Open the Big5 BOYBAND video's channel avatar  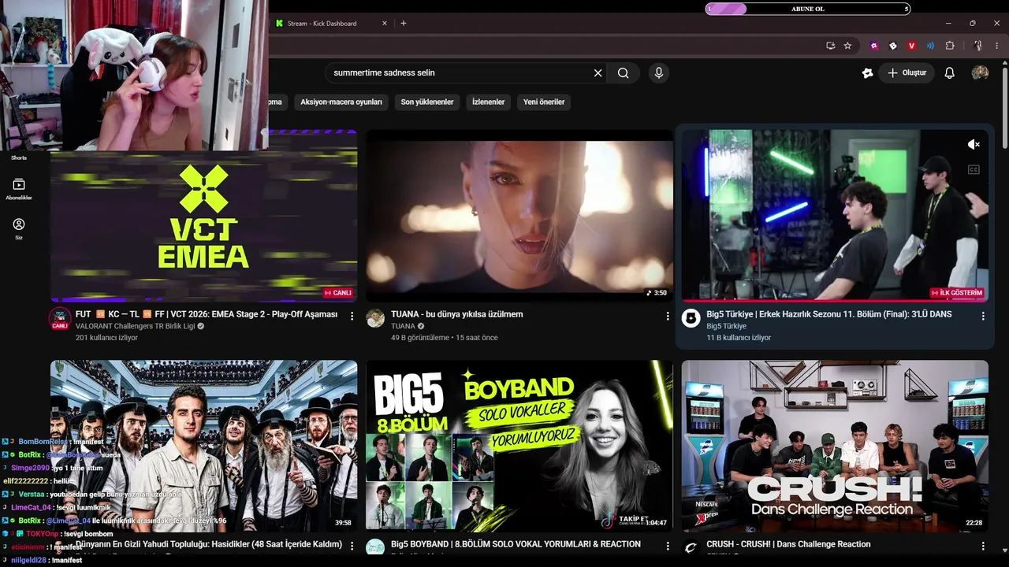point(376,548)
